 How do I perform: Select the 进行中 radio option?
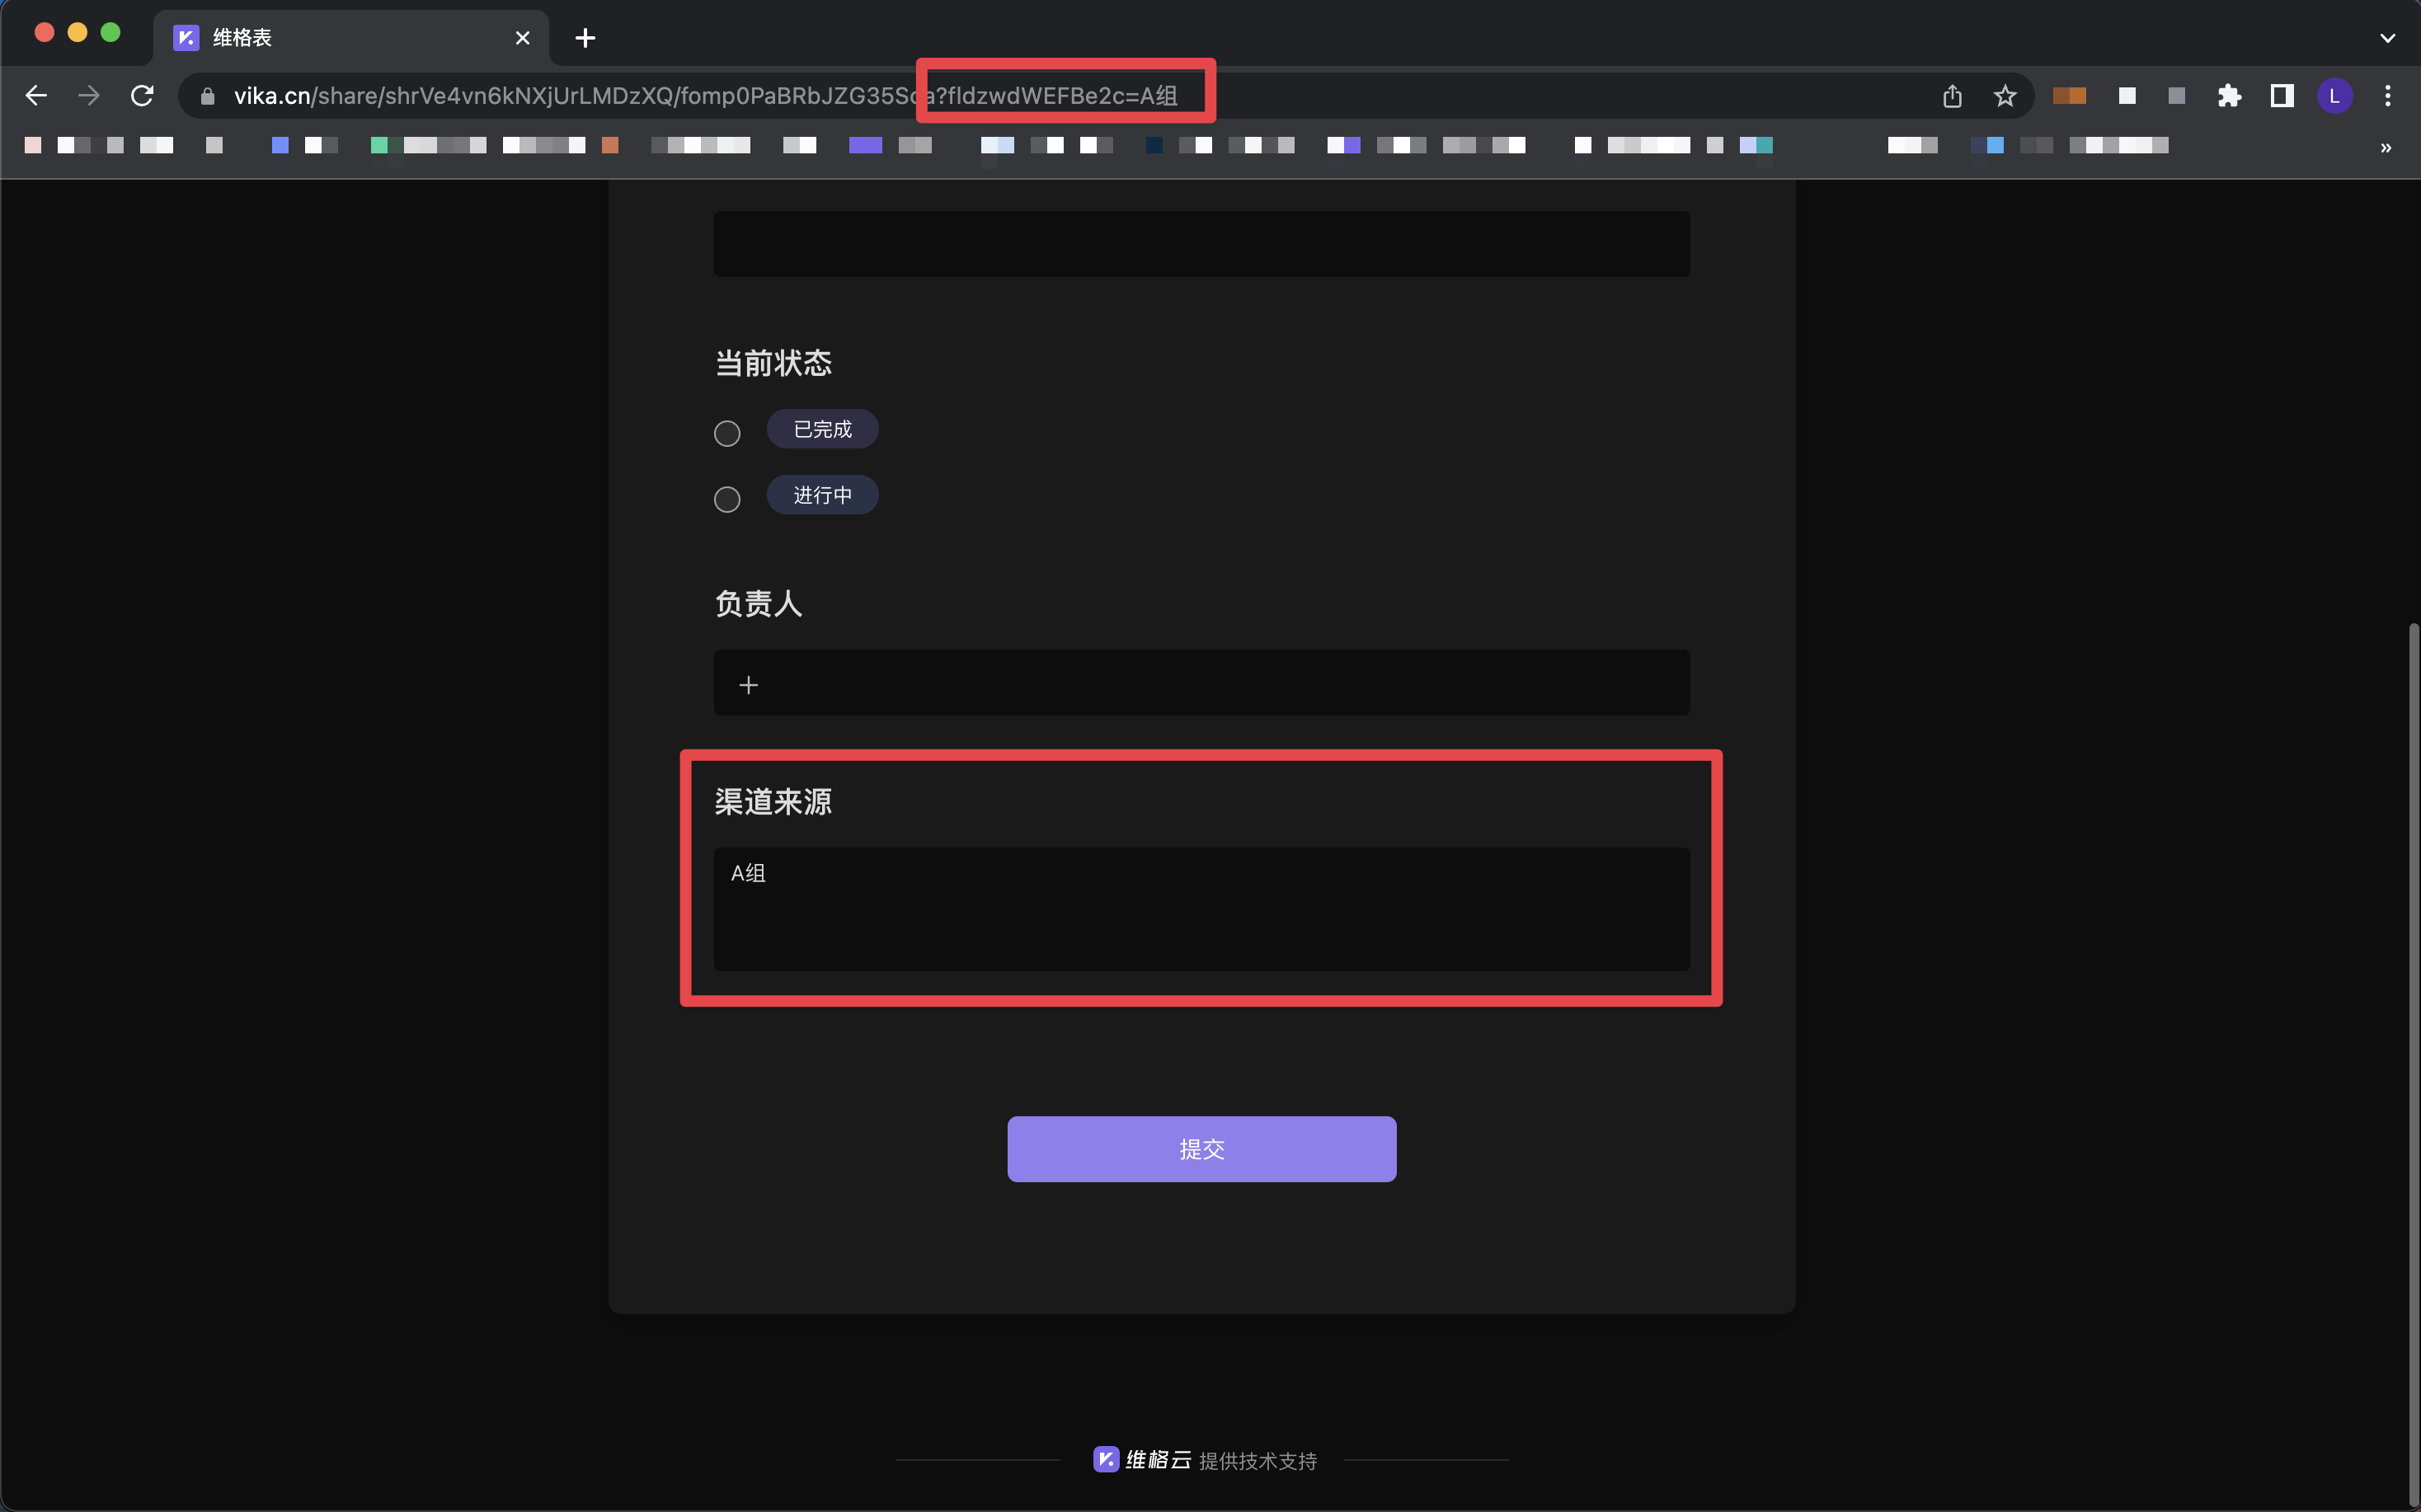pyautogui.click(x=727, y=499)
